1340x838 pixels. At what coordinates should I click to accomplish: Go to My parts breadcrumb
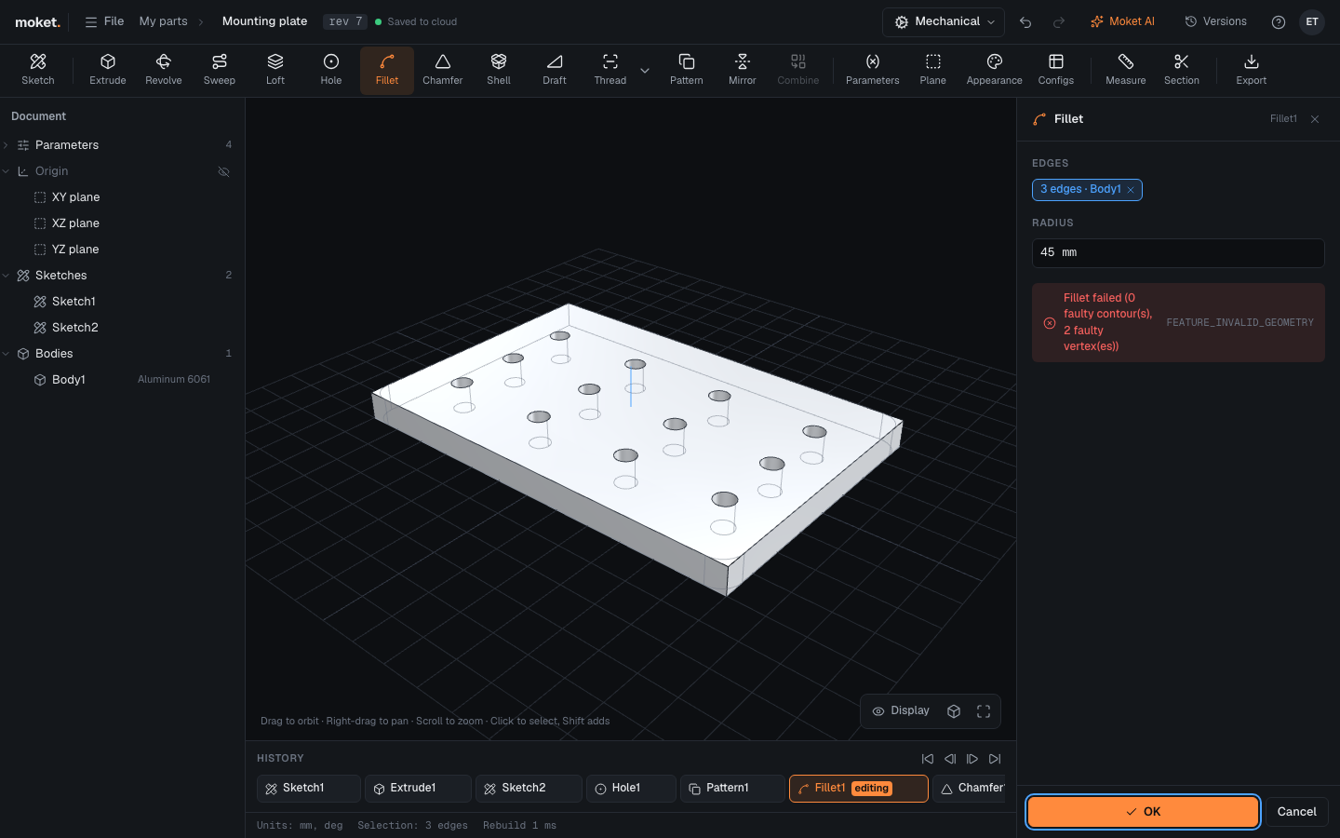coord(164,21)
